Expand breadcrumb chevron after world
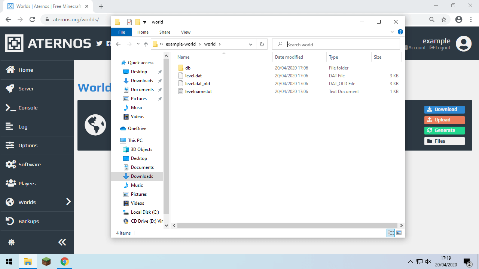This screenshot has width=479, height=269. [x=220, y=44]
